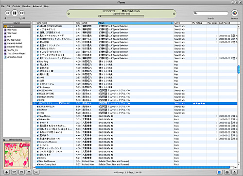Click the low-volume speaker icon
The height and width of the screenshot is (176, 243).
point(5,18)
